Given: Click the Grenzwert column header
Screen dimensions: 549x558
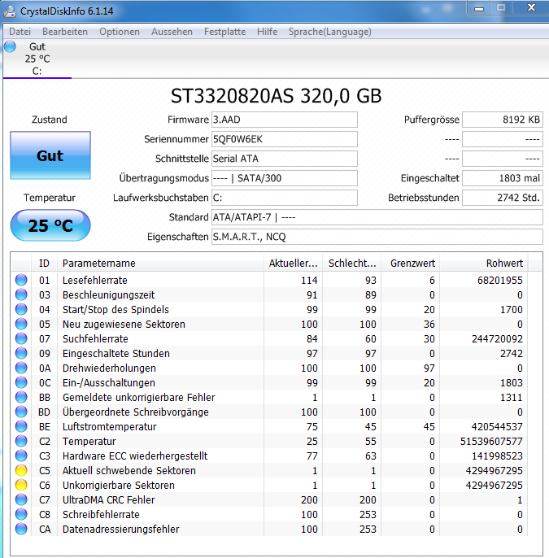Looking at the screenshot, I should click(411, 264).
